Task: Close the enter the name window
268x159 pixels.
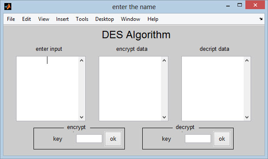Action: point(255,5)
